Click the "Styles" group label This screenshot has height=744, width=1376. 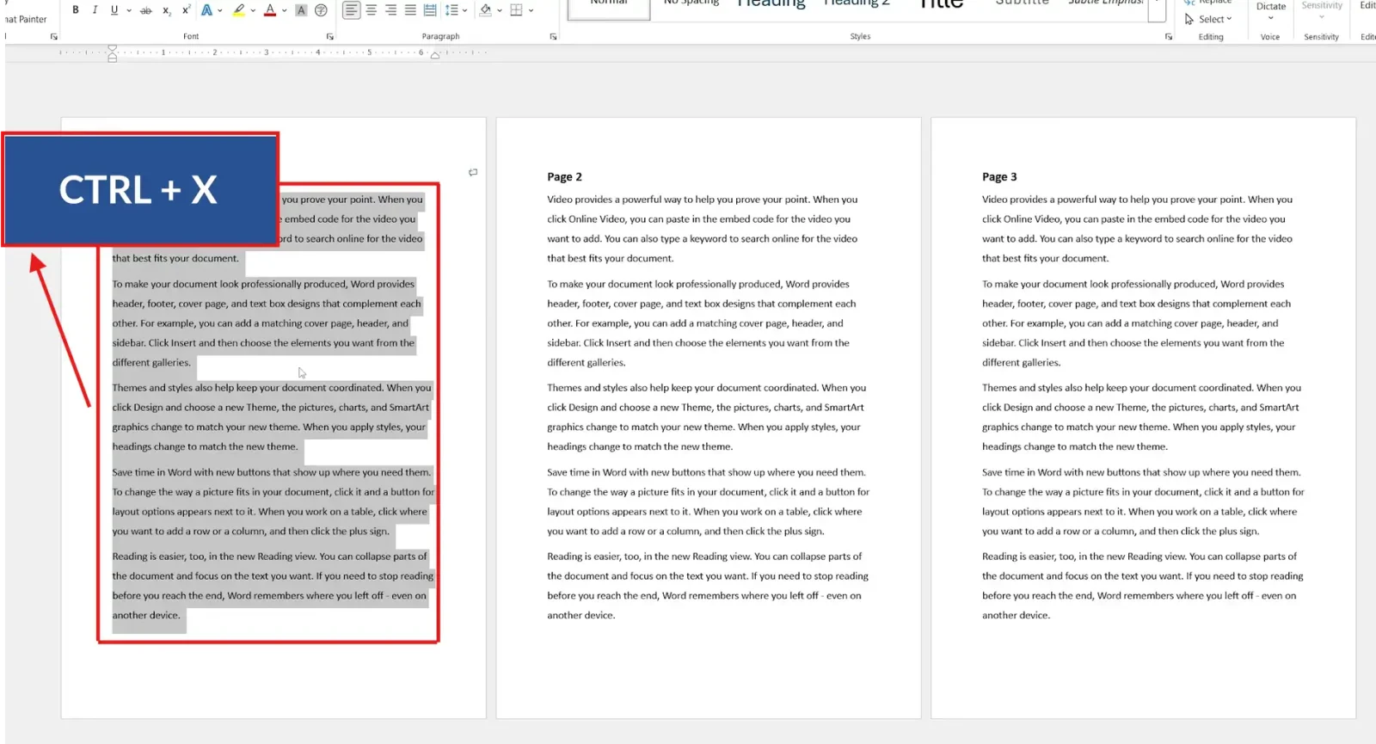(x=860, y=36)
